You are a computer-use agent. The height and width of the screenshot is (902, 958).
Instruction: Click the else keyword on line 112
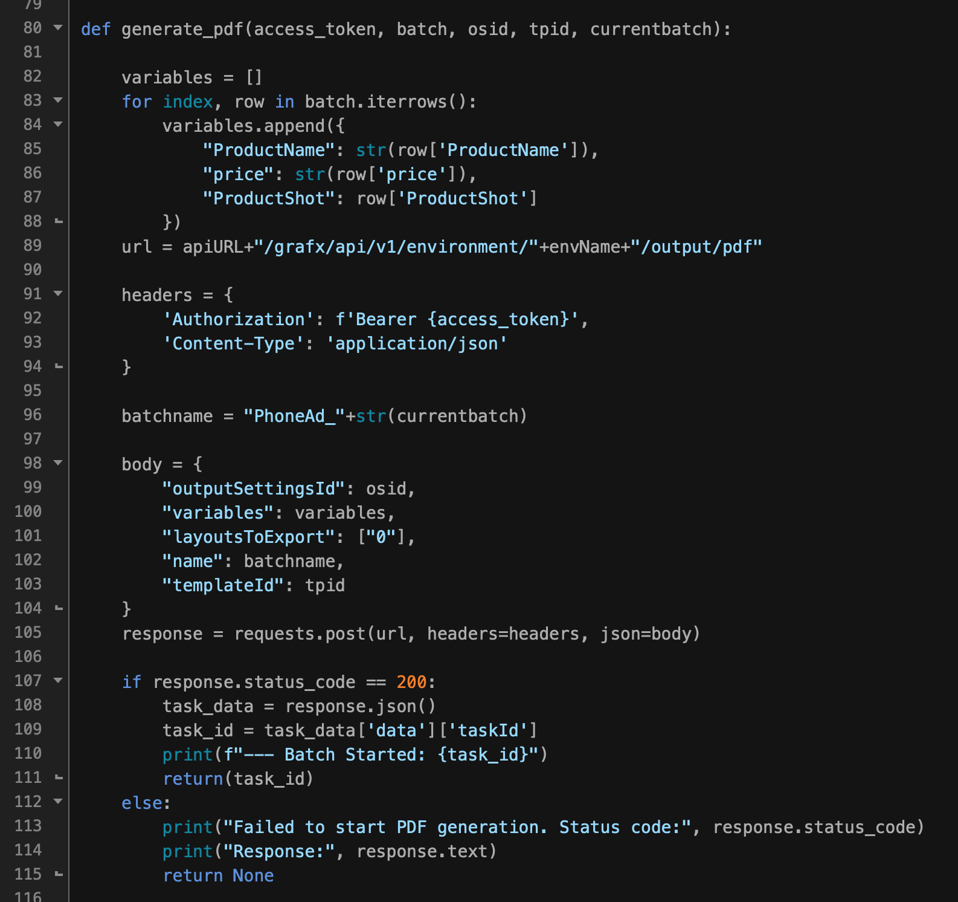pos(142,803)
